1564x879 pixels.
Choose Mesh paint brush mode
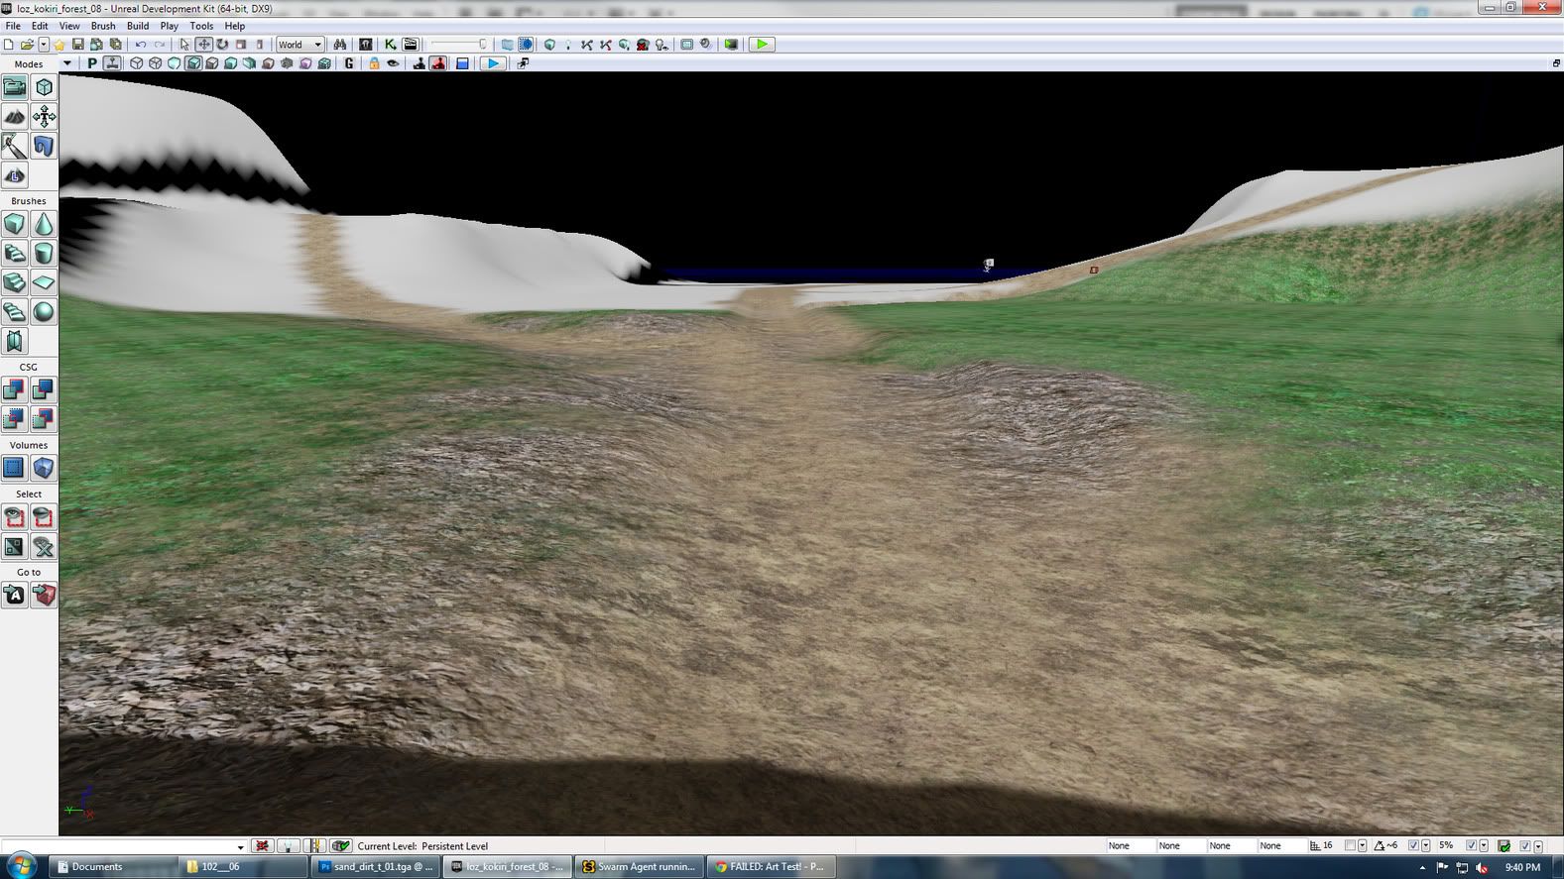point(15,147)
